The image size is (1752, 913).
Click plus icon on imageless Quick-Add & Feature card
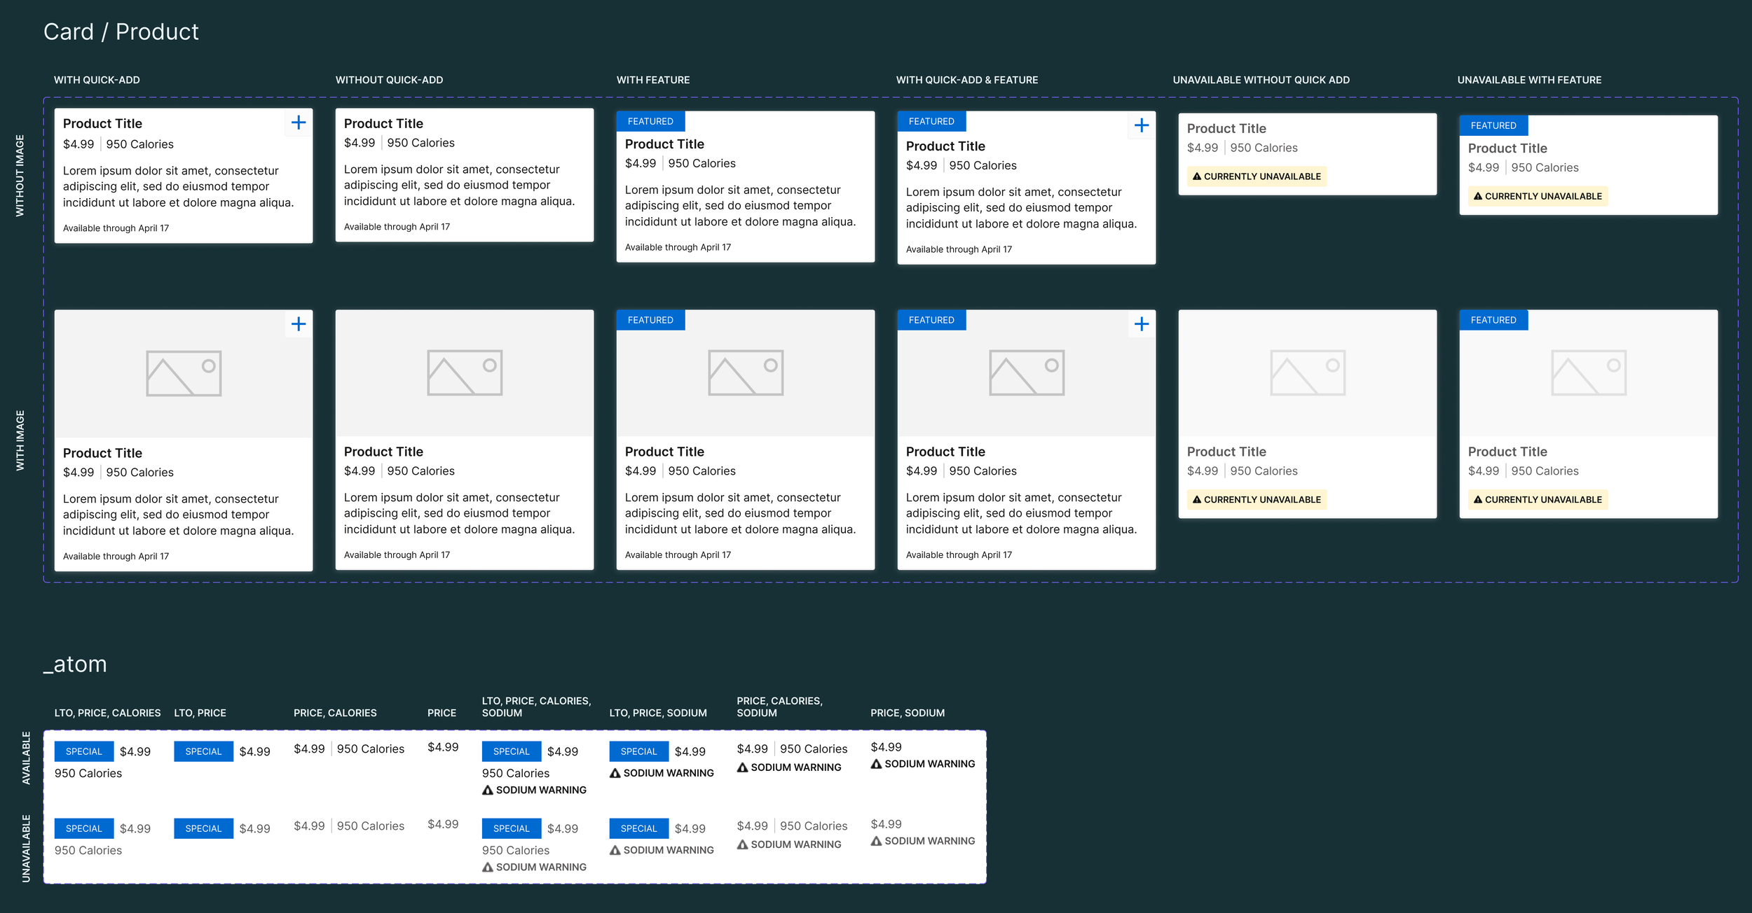(1141, 125)
